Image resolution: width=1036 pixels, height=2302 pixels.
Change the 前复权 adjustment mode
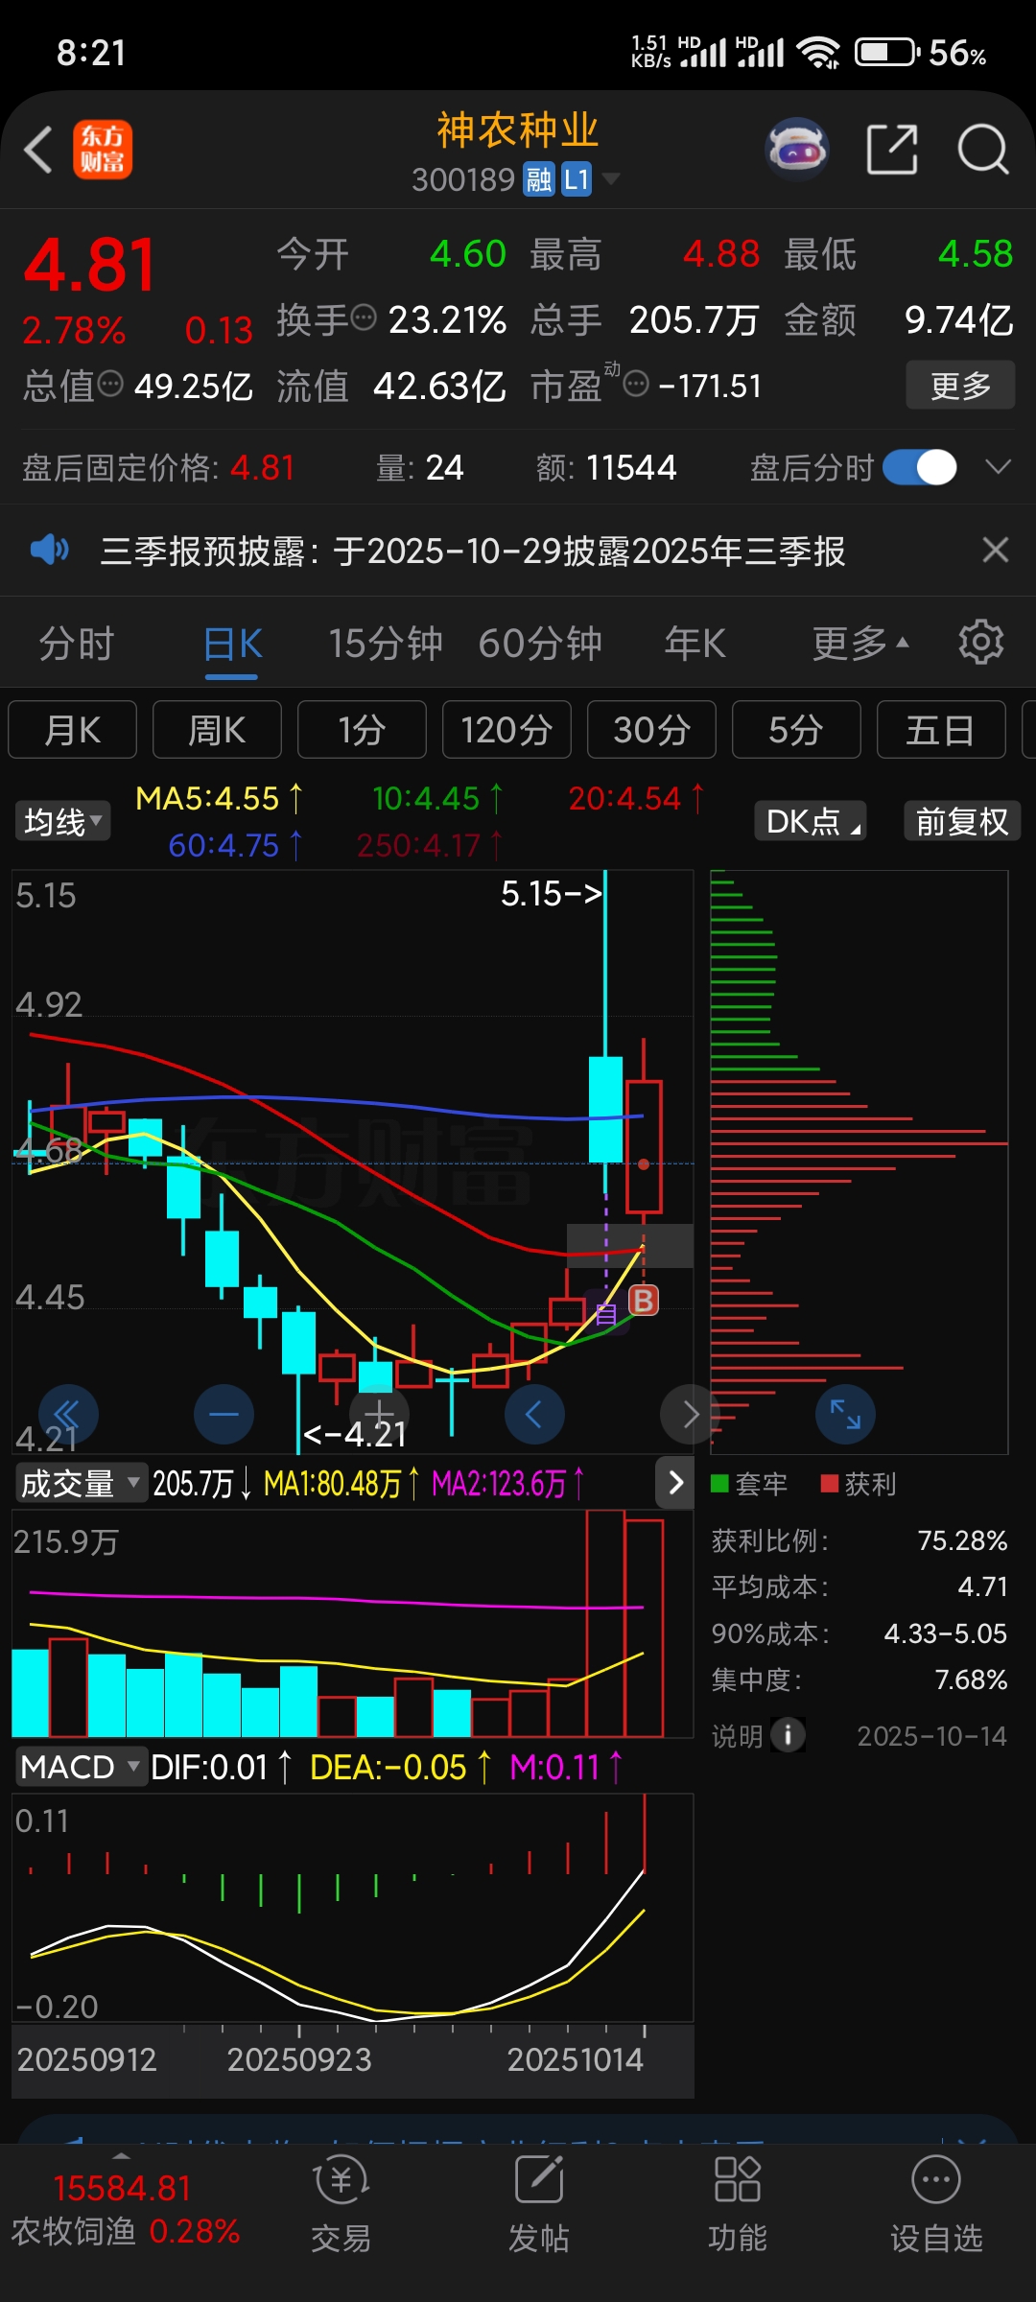[x=962, y=821]
